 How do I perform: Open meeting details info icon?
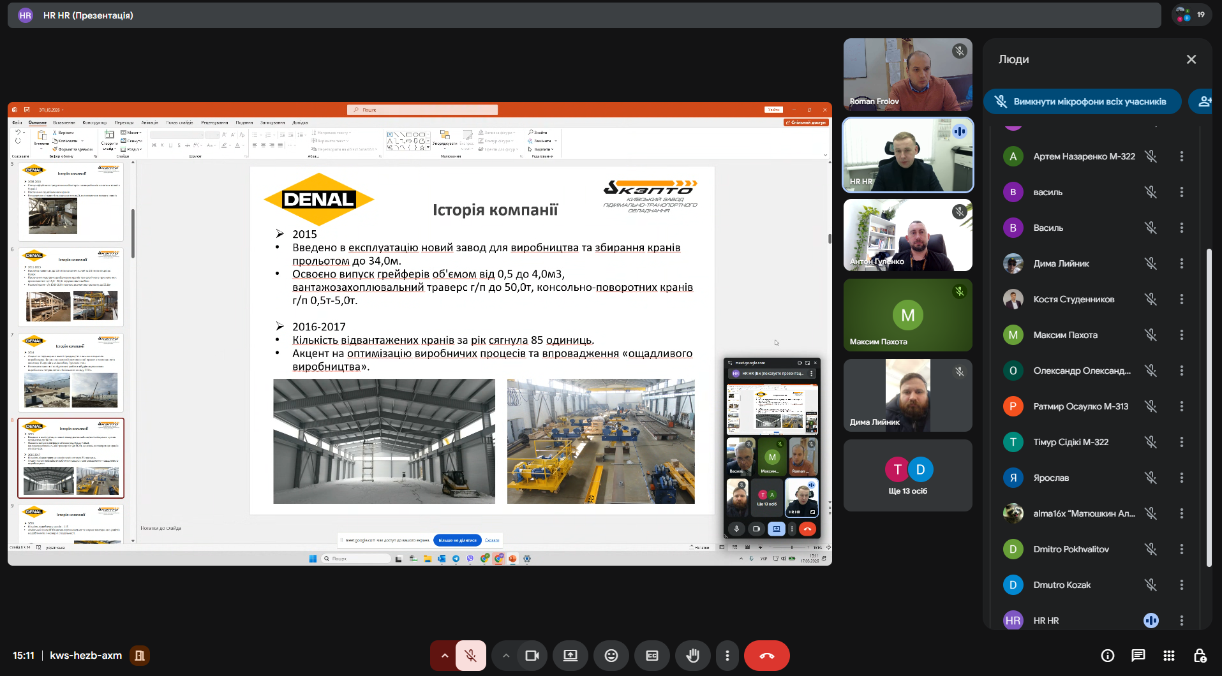coord(1107,656)
